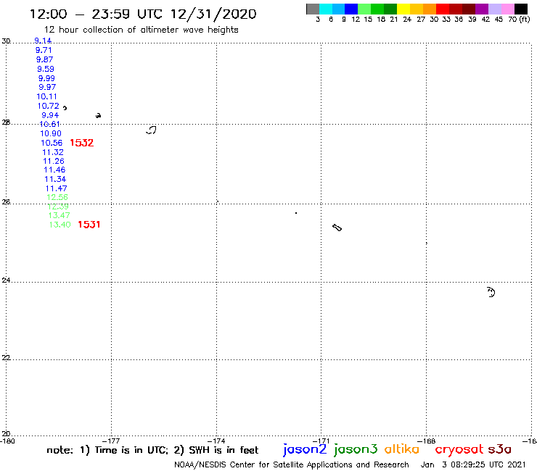Click the gray swatch in the color scale
Image resolution: width=537 pixels, height=471 pixels.
313,9
